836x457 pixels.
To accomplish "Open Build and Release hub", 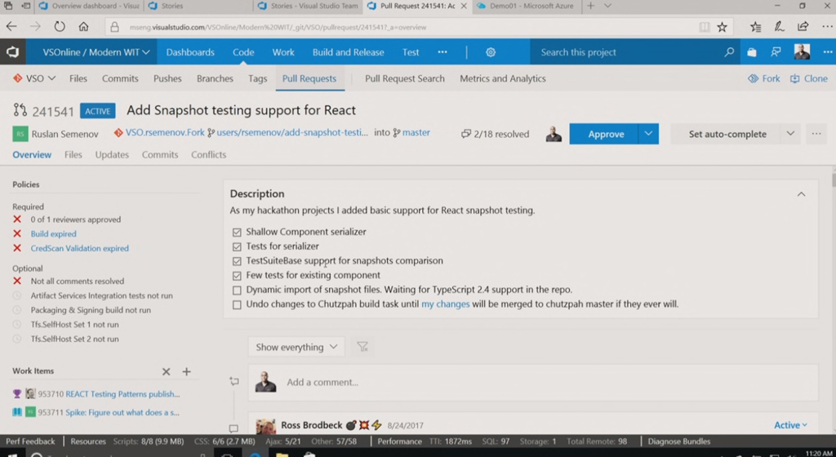I will [x=348, y=52].
